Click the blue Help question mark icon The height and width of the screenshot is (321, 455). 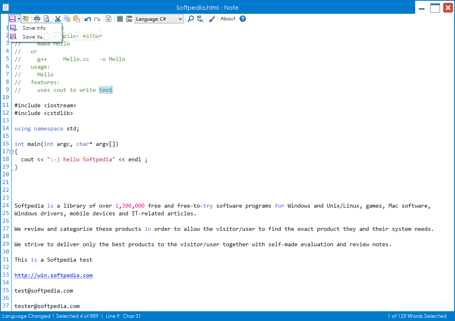click(x=243, y=19)
